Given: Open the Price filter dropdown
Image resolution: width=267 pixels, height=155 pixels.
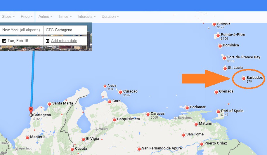Looking at the screenshot, I should coord(27,17).
